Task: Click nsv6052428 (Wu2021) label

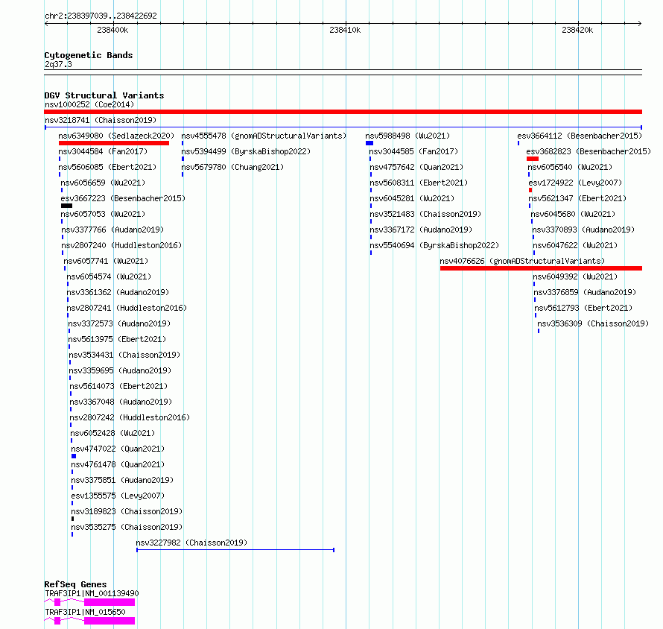Action: click(112, 433)
